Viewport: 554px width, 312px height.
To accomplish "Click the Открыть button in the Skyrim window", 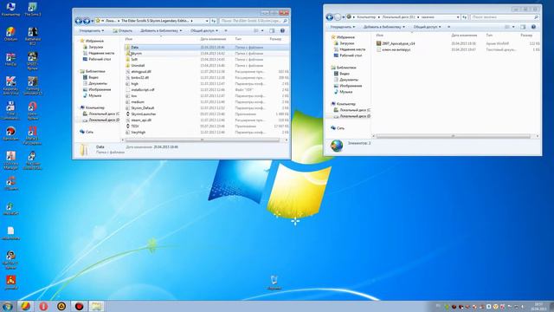I will coord(122,31).
